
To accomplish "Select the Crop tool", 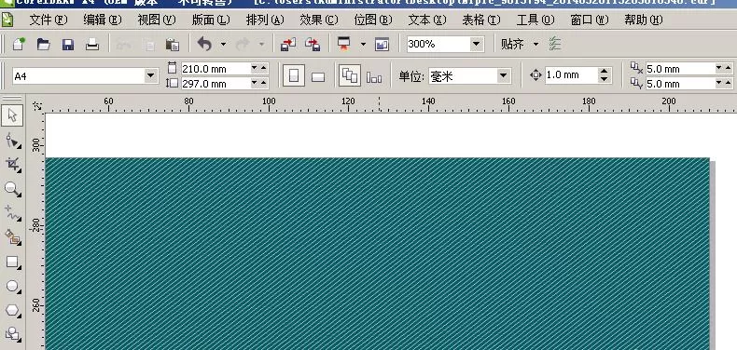I will [x=13, y=164].
